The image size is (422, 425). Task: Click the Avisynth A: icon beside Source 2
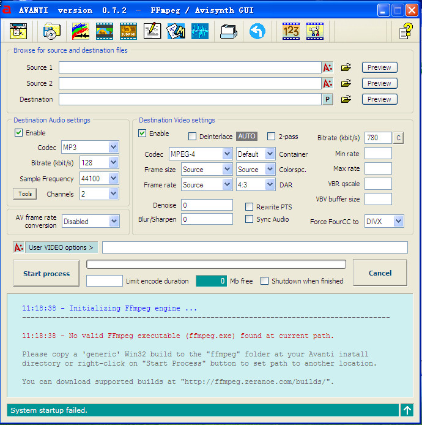[328, 83]
